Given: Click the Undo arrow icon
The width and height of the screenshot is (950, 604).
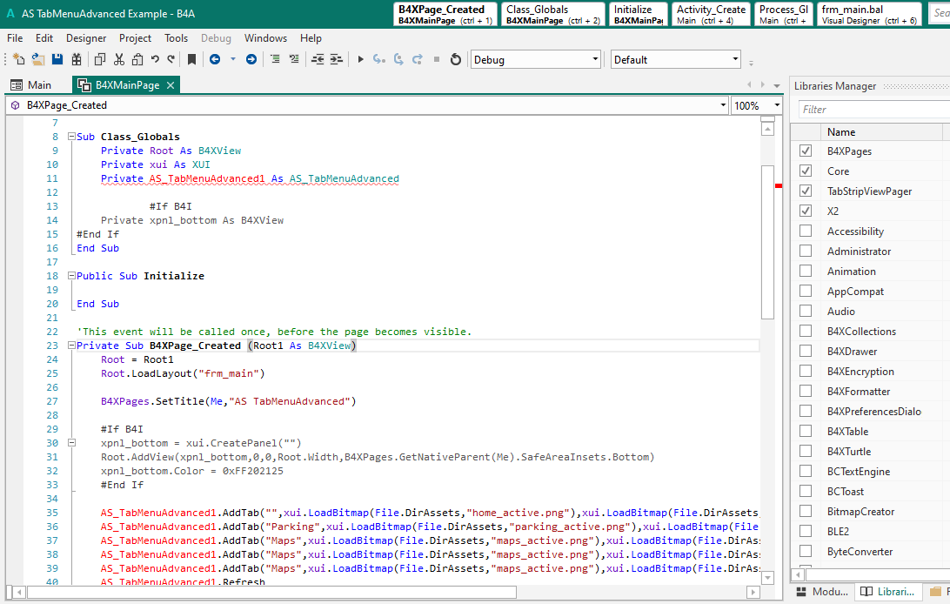Looking at the screenshot, I should click(155, 59).
